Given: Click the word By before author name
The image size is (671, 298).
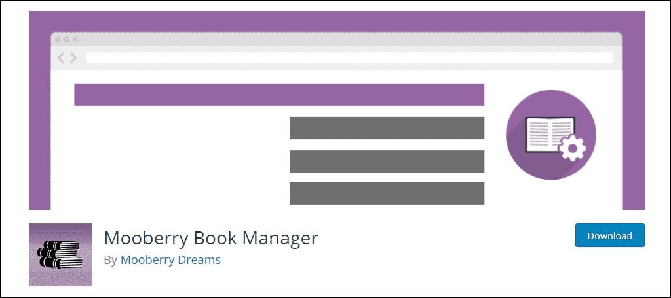Looking at the screenshot, I should pyautogui.click(x=110, y=260).
